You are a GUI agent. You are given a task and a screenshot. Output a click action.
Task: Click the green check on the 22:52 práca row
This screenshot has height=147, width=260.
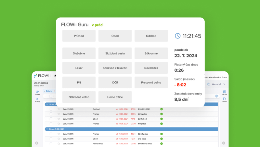pyautogui.click(x=162, y=134)
